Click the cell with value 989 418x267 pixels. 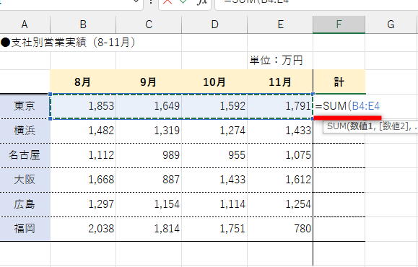click(x=149, y=155)
